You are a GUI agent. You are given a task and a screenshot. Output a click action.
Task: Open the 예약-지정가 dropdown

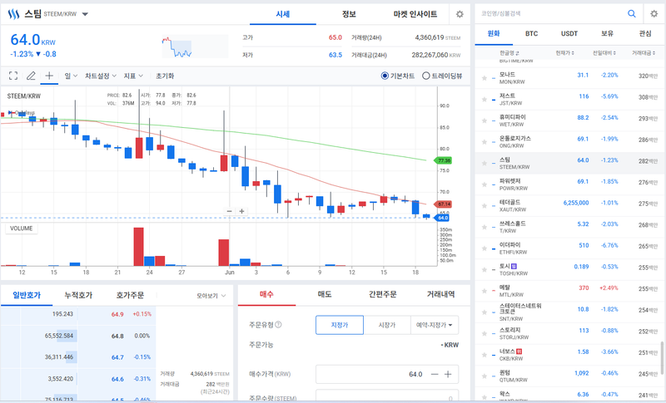(x=435, y=325)
